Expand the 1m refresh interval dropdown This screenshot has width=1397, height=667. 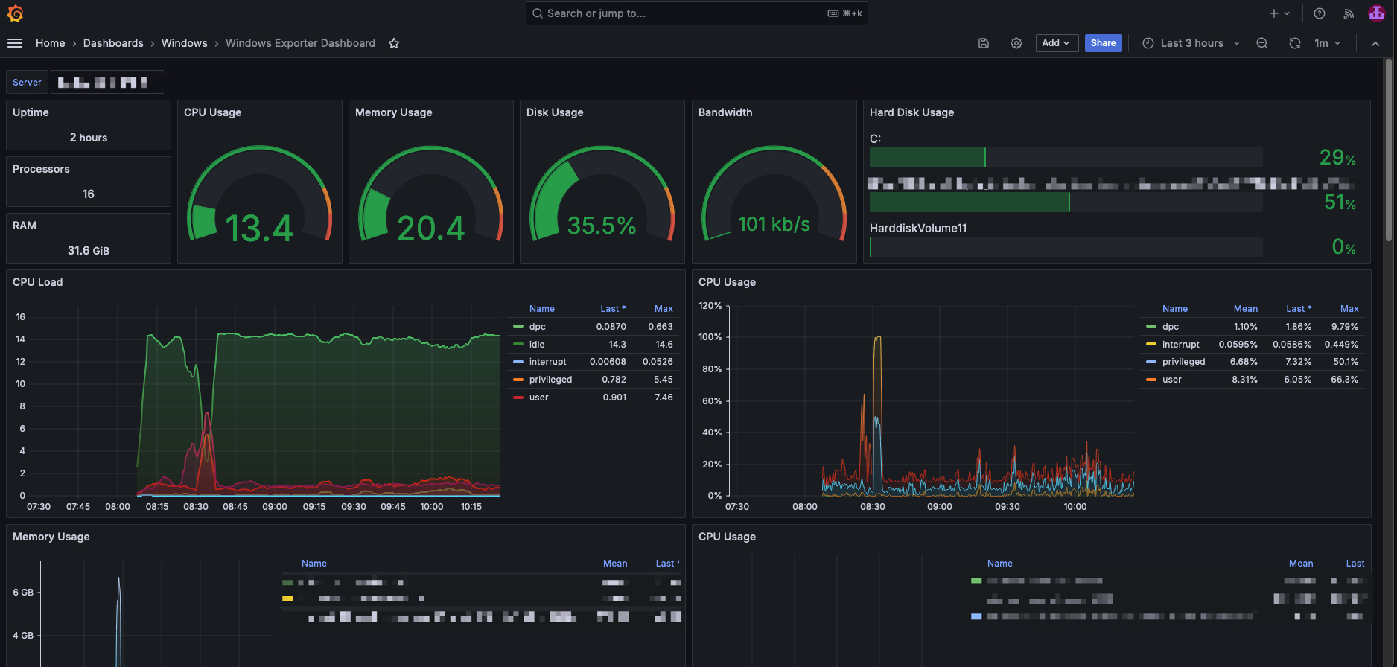coord(1328,43)
